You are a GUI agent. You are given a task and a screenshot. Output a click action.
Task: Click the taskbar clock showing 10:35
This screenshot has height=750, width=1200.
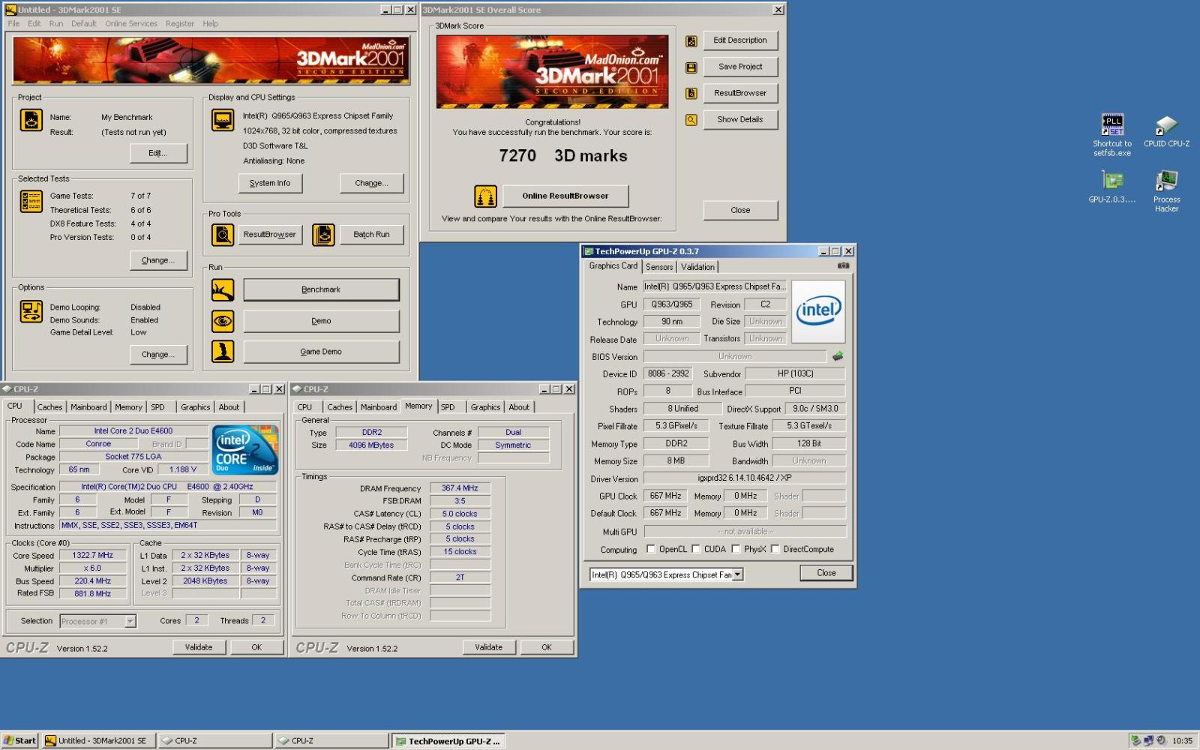pyautogui.click(x=1182, y=741)
